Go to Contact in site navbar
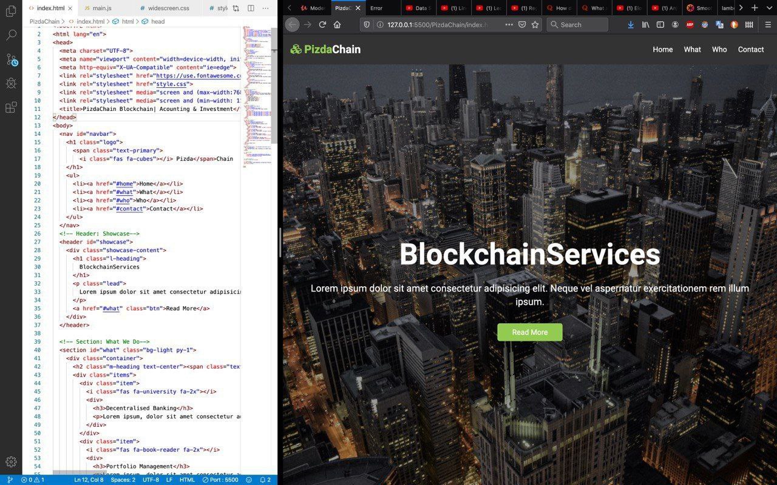This screenshot has width=777, height=485. click(751, 50)
